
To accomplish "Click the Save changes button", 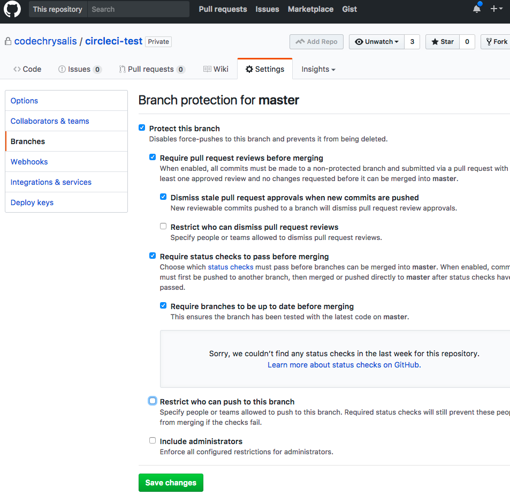I will coord(170,482).
